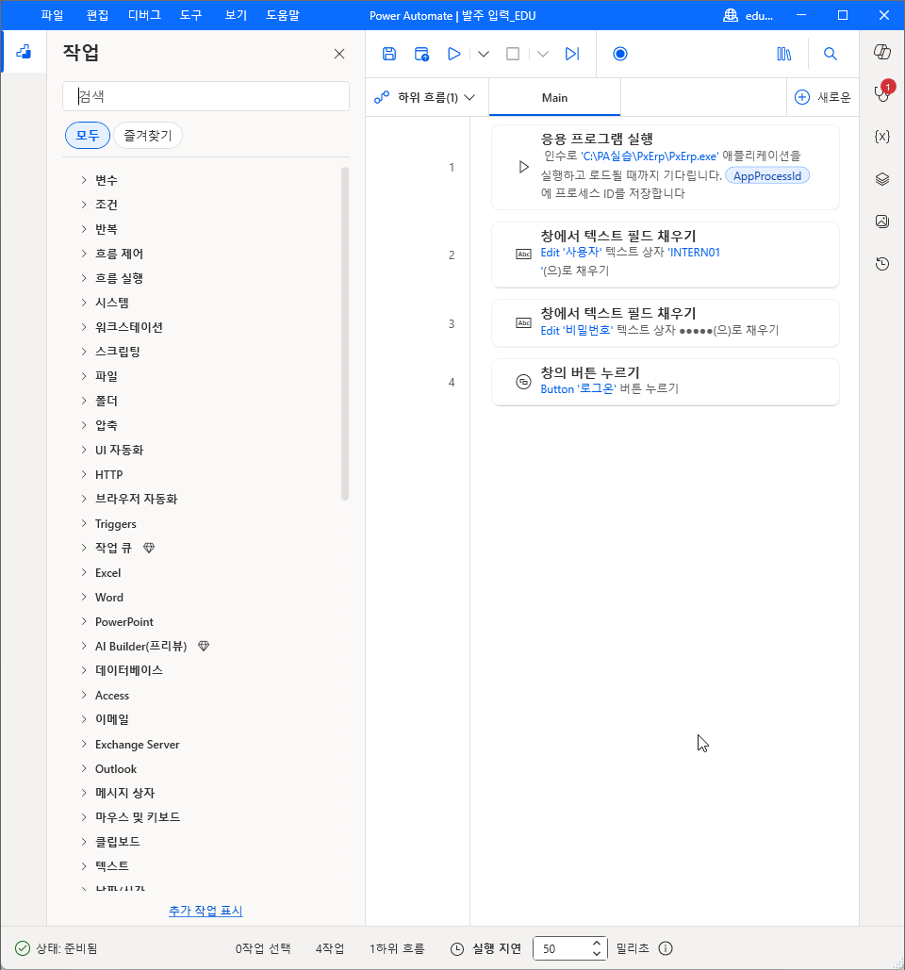Click the info icon next to 밀리초
Image resolution: width=905 pixels, height=970 pixels.
tap(666, 949)
